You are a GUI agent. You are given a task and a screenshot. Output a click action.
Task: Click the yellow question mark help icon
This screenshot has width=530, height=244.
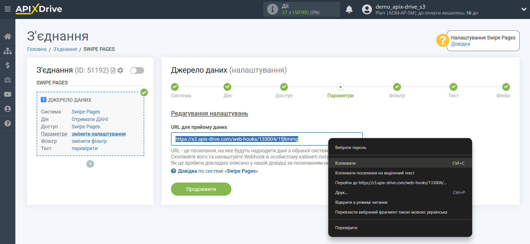click(443, 41)
